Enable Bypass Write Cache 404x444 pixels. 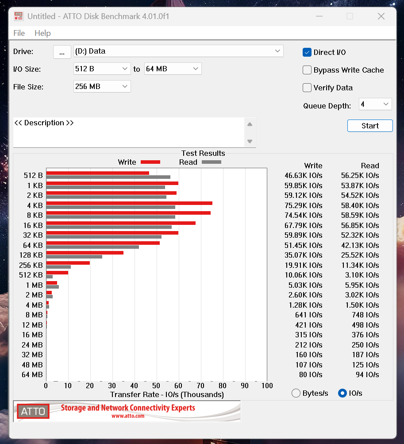[x=307, y=70]
